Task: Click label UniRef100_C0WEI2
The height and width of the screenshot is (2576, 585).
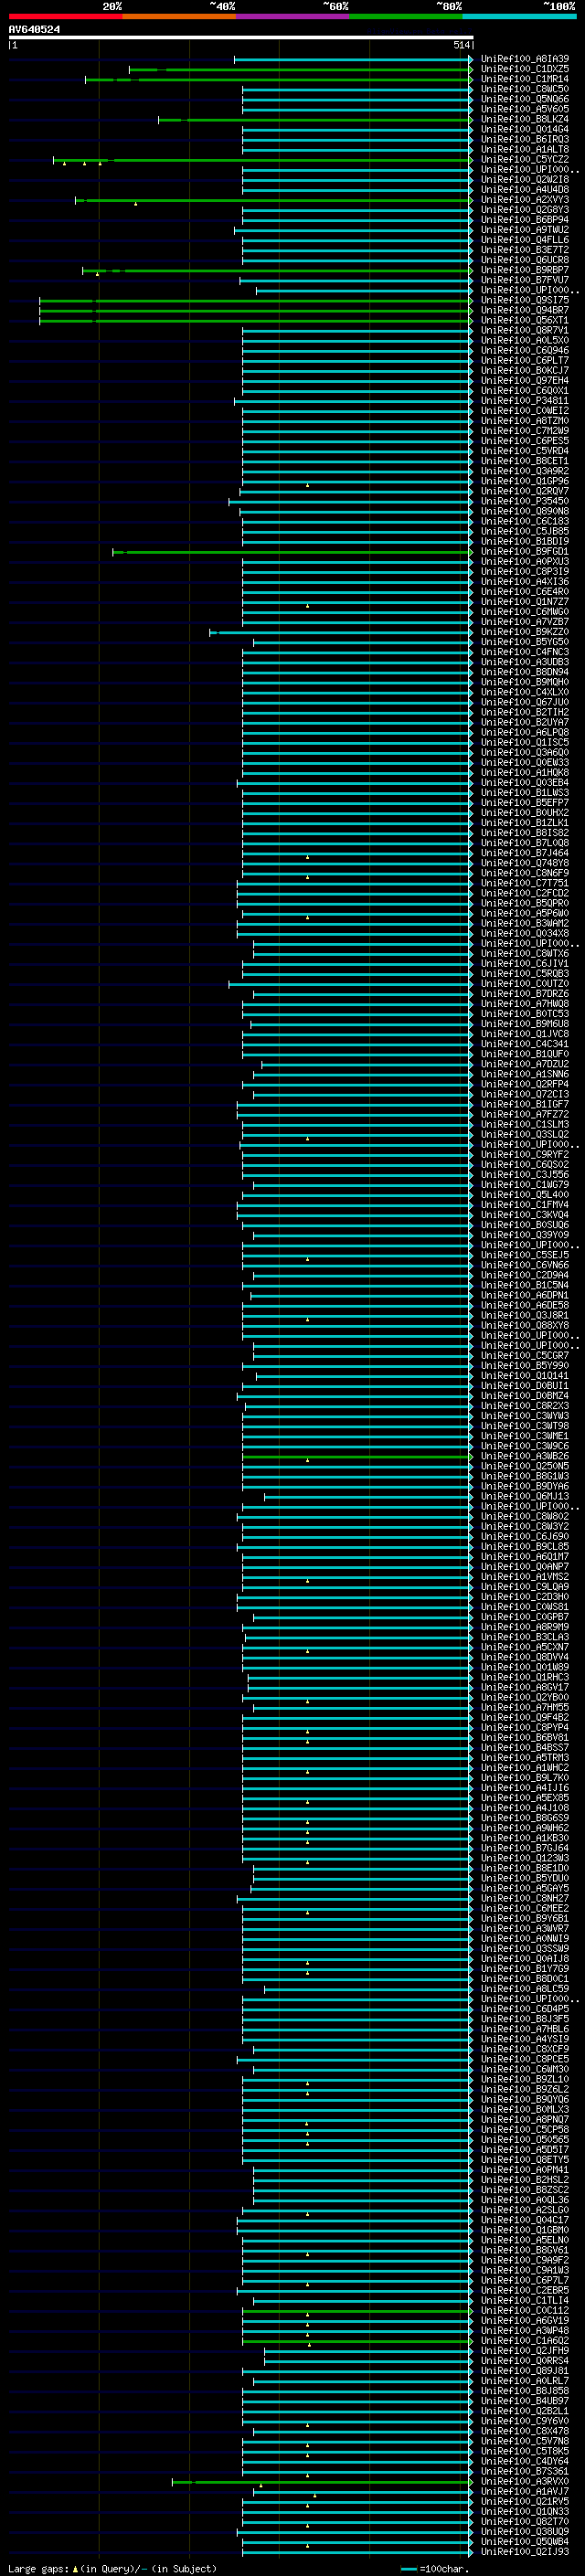Action: tap(525, 411)
